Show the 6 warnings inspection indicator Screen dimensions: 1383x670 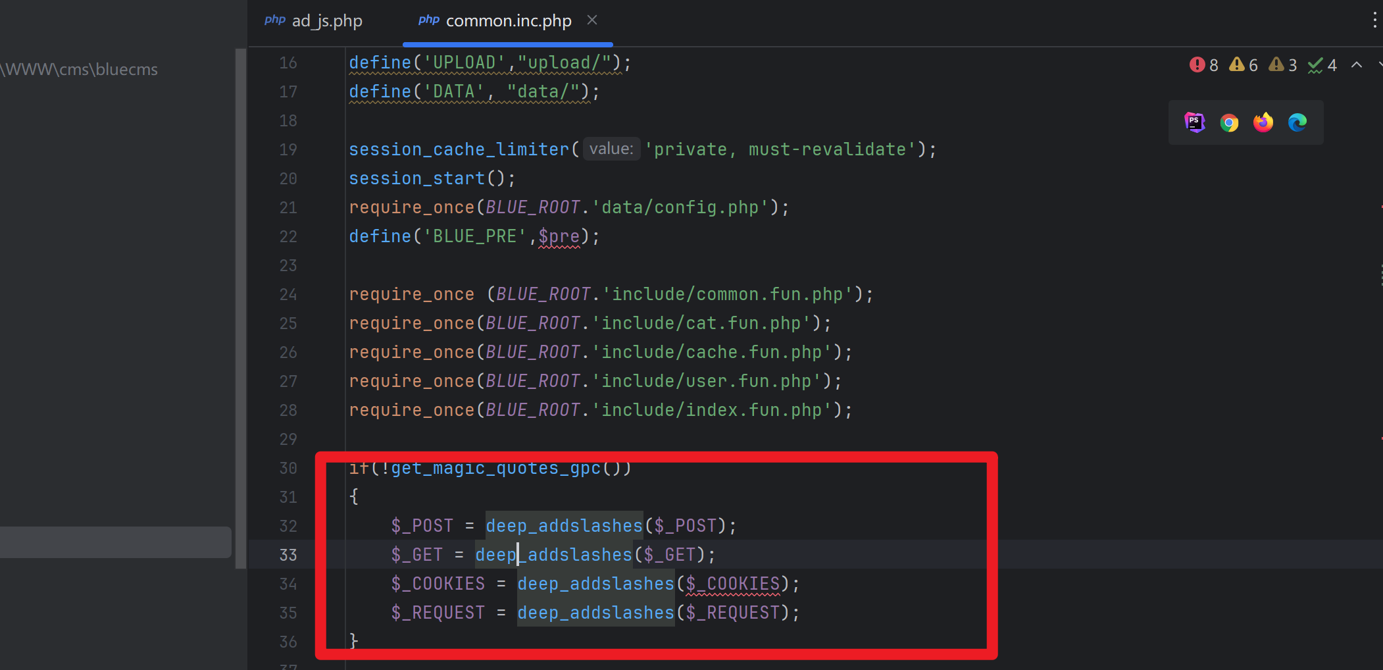(x=1244, y=64)
